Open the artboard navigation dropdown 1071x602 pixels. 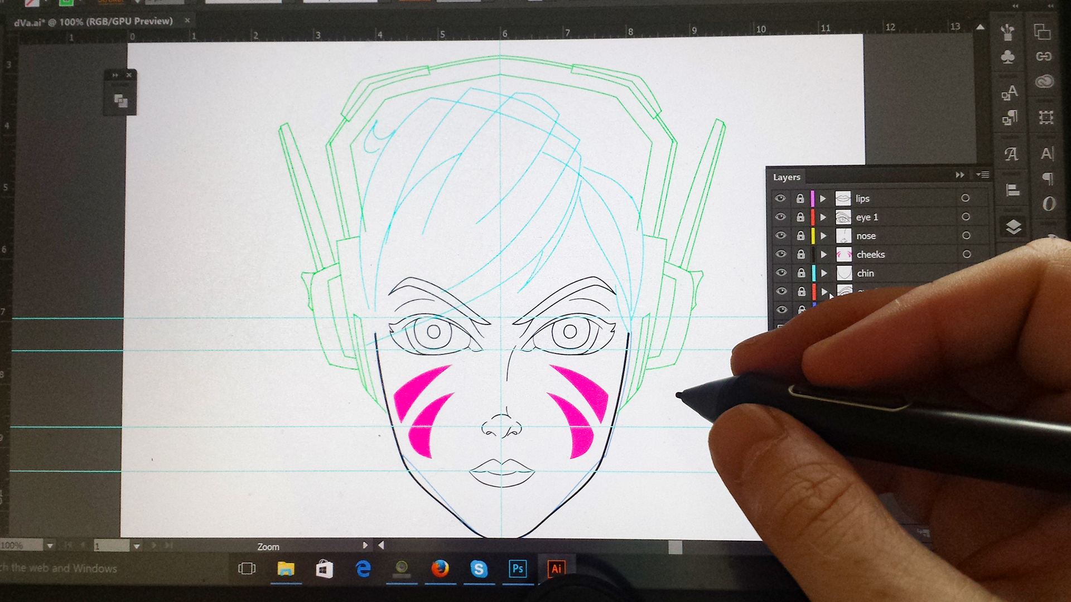[x=136, y=546]
